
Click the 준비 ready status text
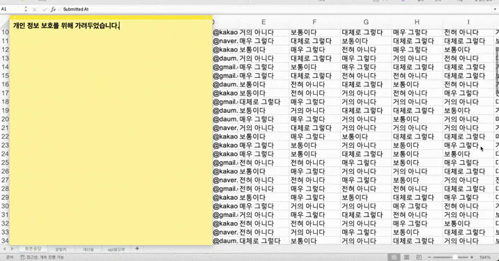(10, 257)
